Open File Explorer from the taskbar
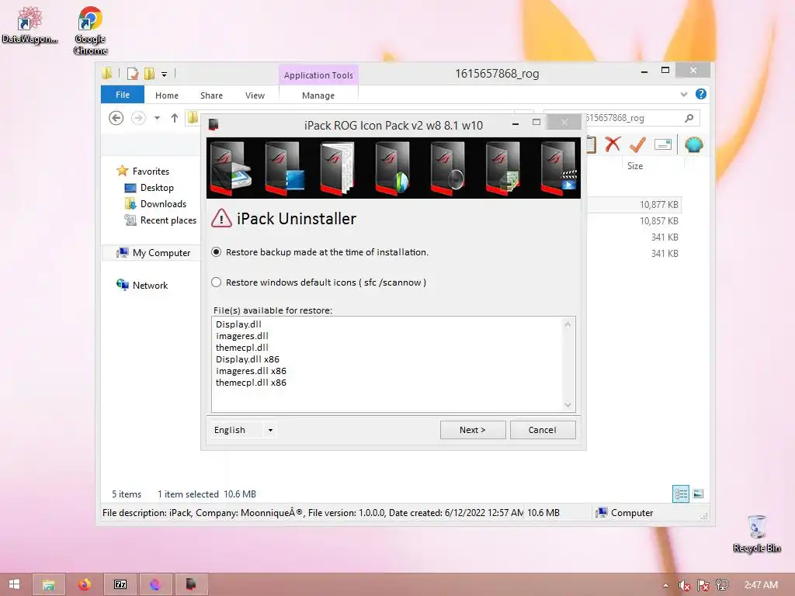Screen dimensions: 795x596 [49, 584]
